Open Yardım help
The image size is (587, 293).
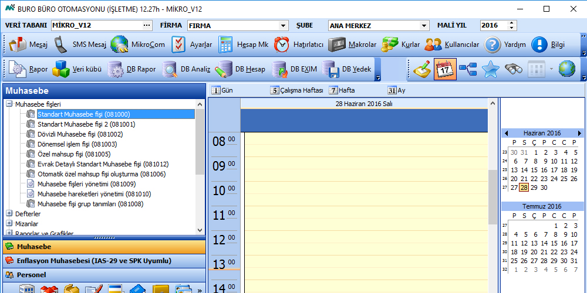coord(505,45)
